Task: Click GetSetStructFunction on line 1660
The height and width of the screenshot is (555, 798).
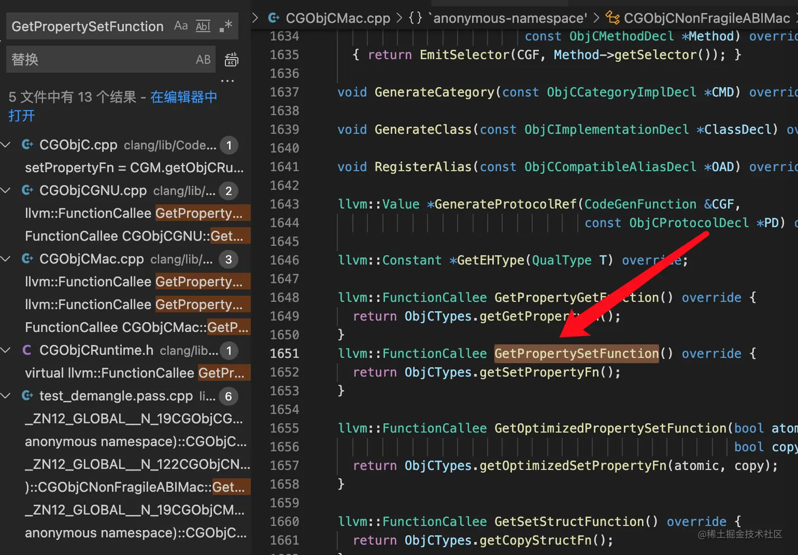Action: 569,521
